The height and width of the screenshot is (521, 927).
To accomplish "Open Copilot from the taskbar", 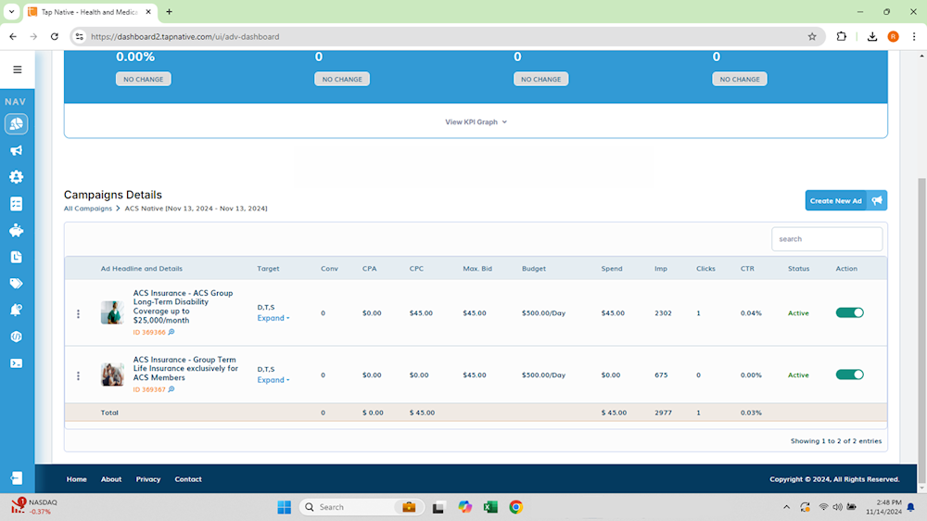I will 464,507.
